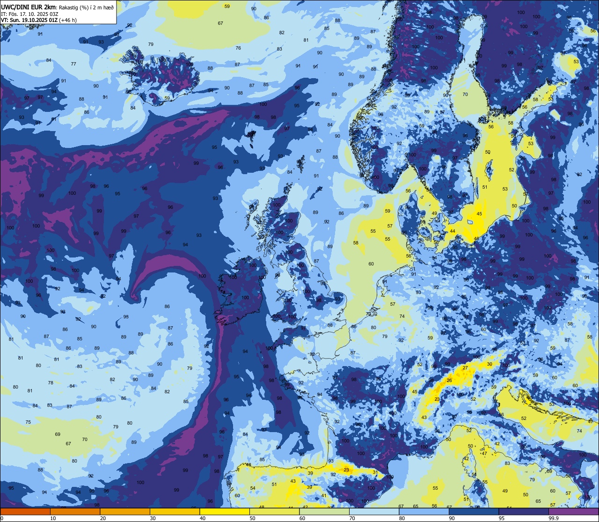Image resolution: width=599 pixels, height=522 pixels.
Task: Click the humidity value '27' over the Alps
Action: click(x=465, y=368)
